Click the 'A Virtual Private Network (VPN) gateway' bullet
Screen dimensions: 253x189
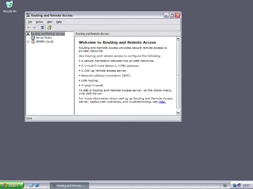(x=110, y=66)
